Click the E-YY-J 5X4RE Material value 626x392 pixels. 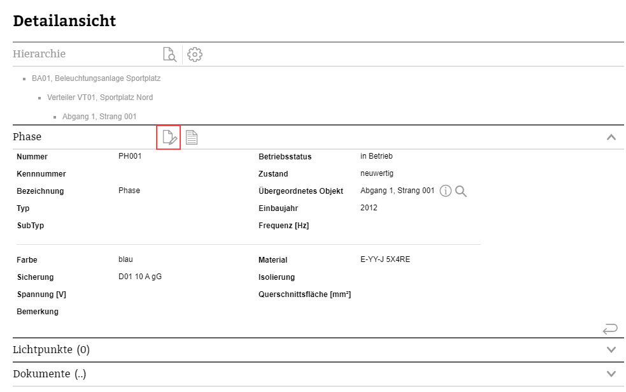385,259
